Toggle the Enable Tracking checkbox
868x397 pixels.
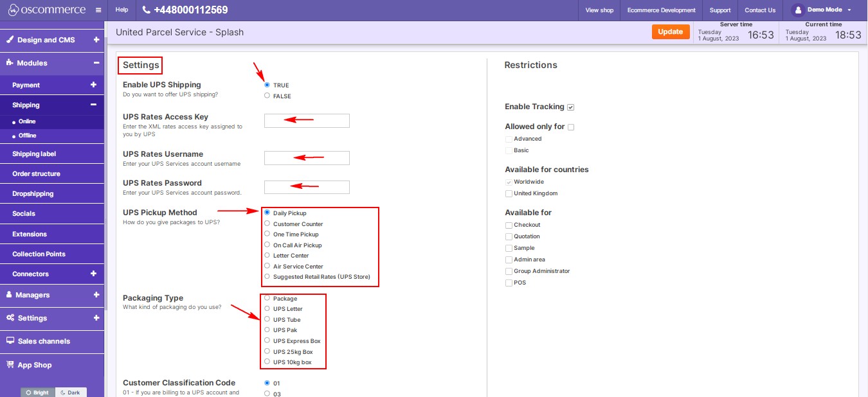(x=570, y=107)
